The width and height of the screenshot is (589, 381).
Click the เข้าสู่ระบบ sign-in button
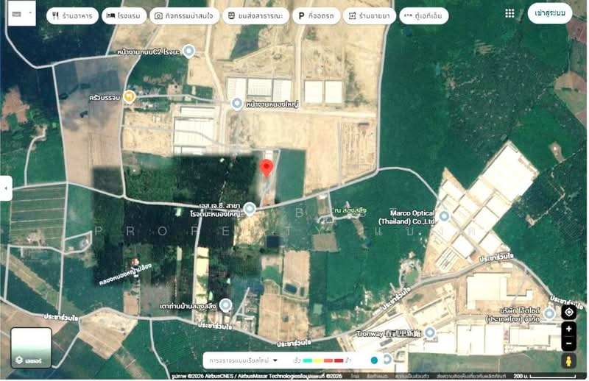pos(550,13)
